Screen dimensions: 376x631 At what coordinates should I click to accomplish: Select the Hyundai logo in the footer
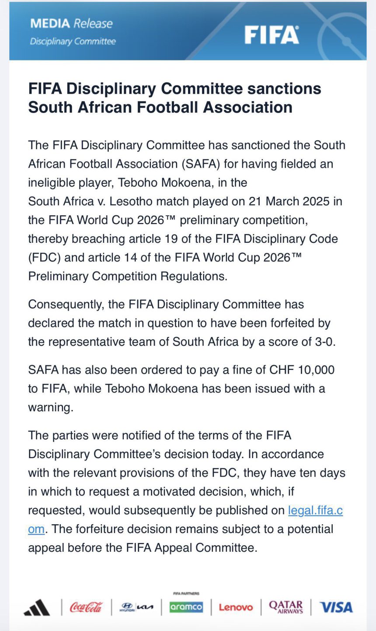[x=127, y=607]
